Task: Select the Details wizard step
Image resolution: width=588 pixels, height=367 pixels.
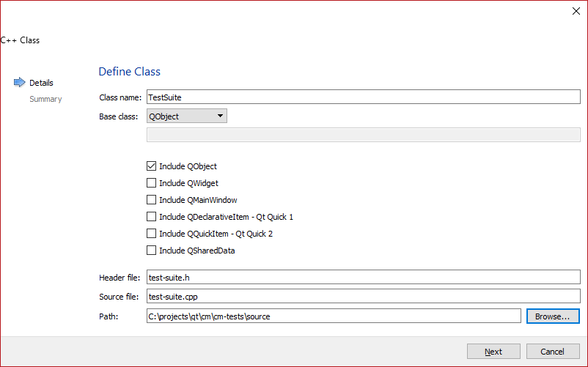Action: click(x=41, y=83)
